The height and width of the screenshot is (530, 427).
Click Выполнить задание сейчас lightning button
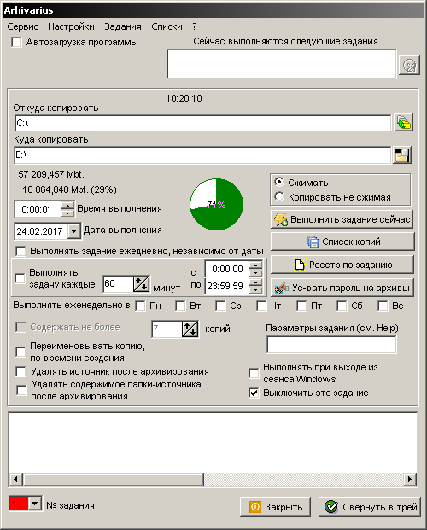click(x=342, y=219)
